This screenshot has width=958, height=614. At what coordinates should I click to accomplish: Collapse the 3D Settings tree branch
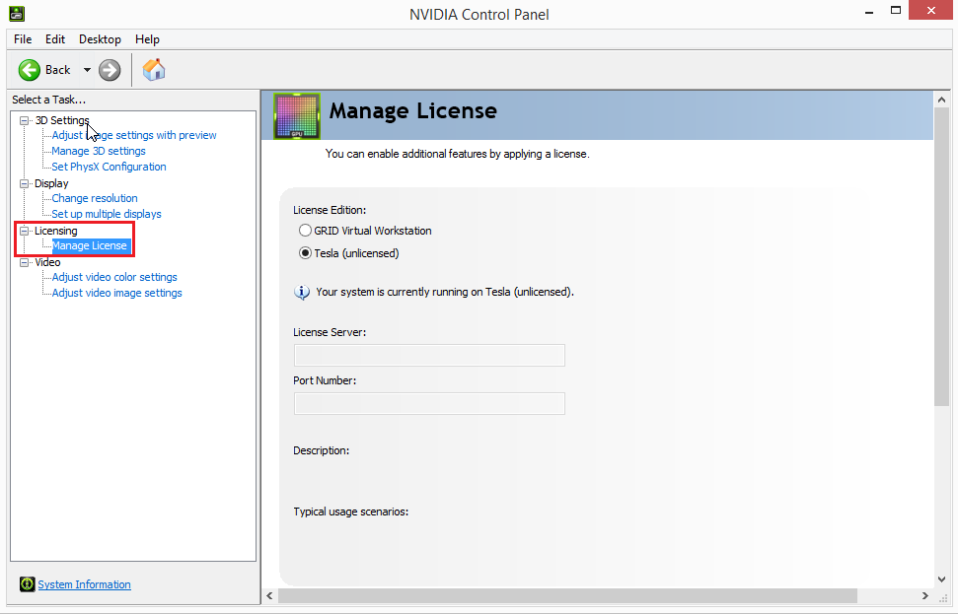tap(22, 120)
